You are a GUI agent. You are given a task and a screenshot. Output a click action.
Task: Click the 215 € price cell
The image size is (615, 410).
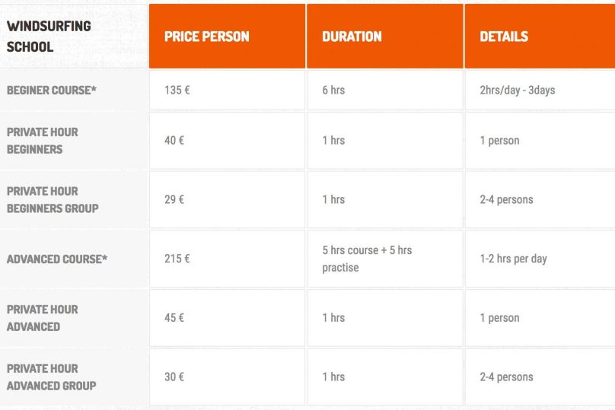(177, 259)
